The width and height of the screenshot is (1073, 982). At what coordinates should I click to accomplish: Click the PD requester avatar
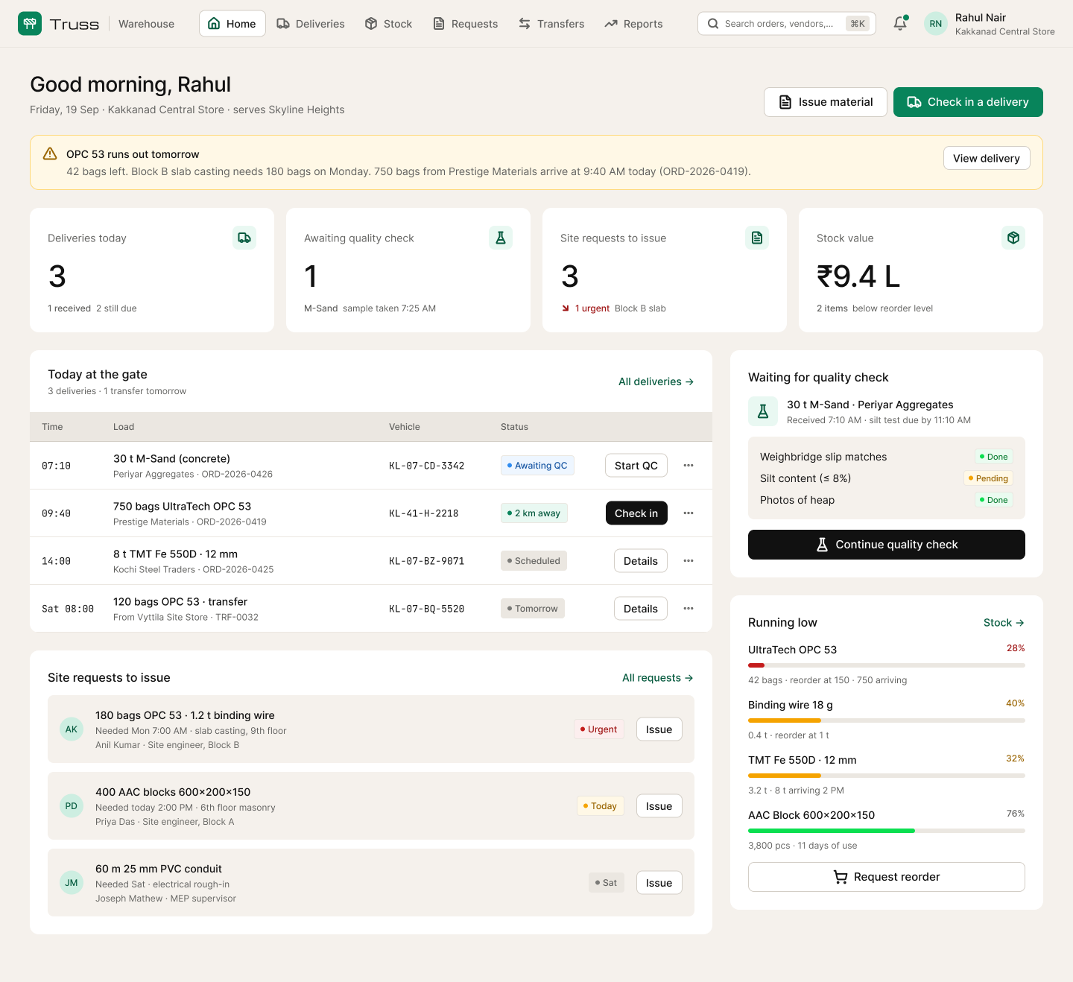72,806
